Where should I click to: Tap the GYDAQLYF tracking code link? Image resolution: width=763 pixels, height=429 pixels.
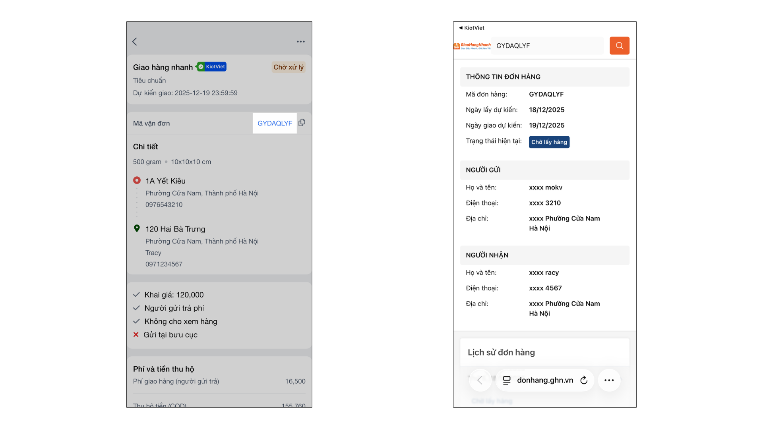[x=275, y=123]
